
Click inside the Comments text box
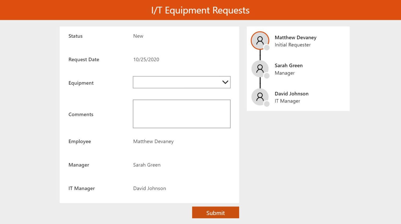[x=182, y=114]
